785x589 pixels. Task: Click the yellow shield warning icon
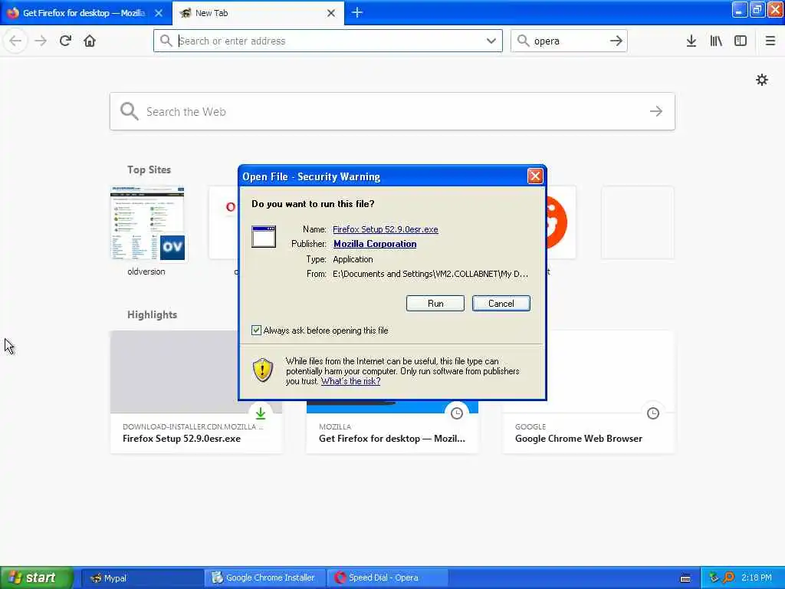pyautogui.click(x=262, y=370)
